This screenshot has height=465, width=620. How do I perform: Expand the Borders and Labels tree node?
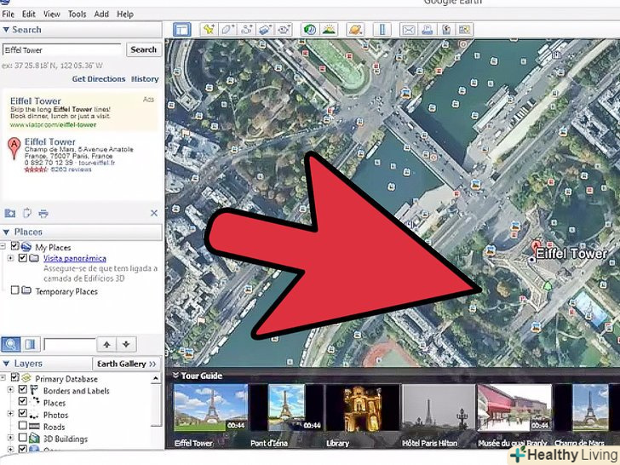pos(11,391)
